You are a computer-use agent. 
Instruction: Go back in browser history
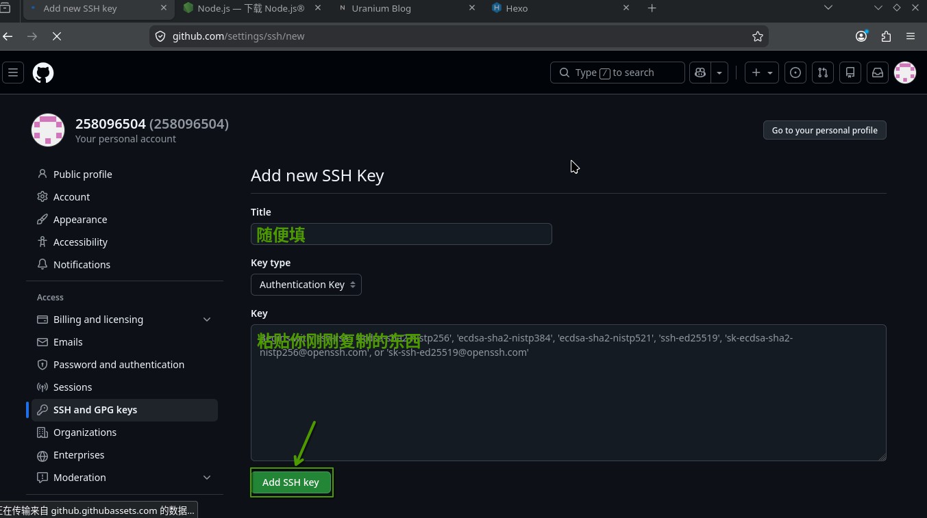pyautogui.click(x=8, y=36)
